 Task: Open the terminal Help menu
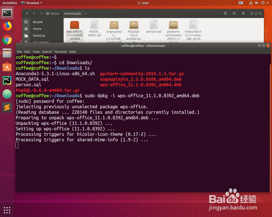click(x=72, y=52)
